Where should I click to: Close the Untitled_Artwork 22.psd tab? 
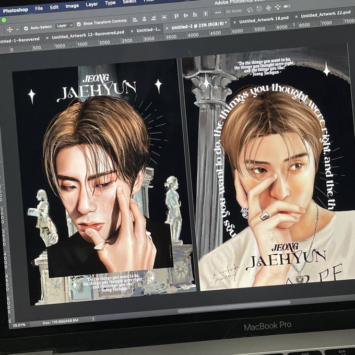click(296, 17)
